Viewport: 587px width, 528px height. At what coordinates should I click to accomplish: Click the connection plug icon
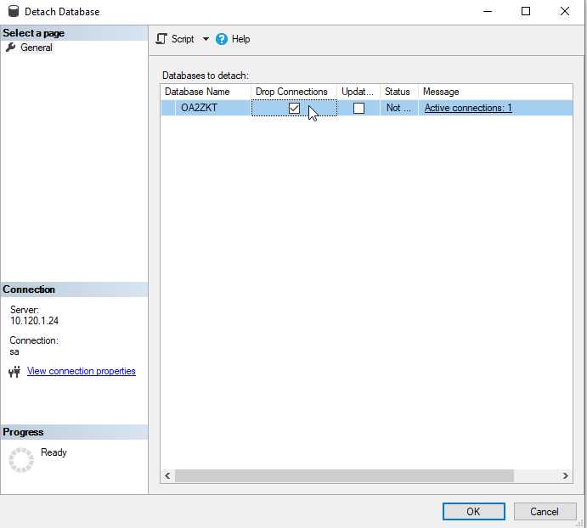(14, 372)
